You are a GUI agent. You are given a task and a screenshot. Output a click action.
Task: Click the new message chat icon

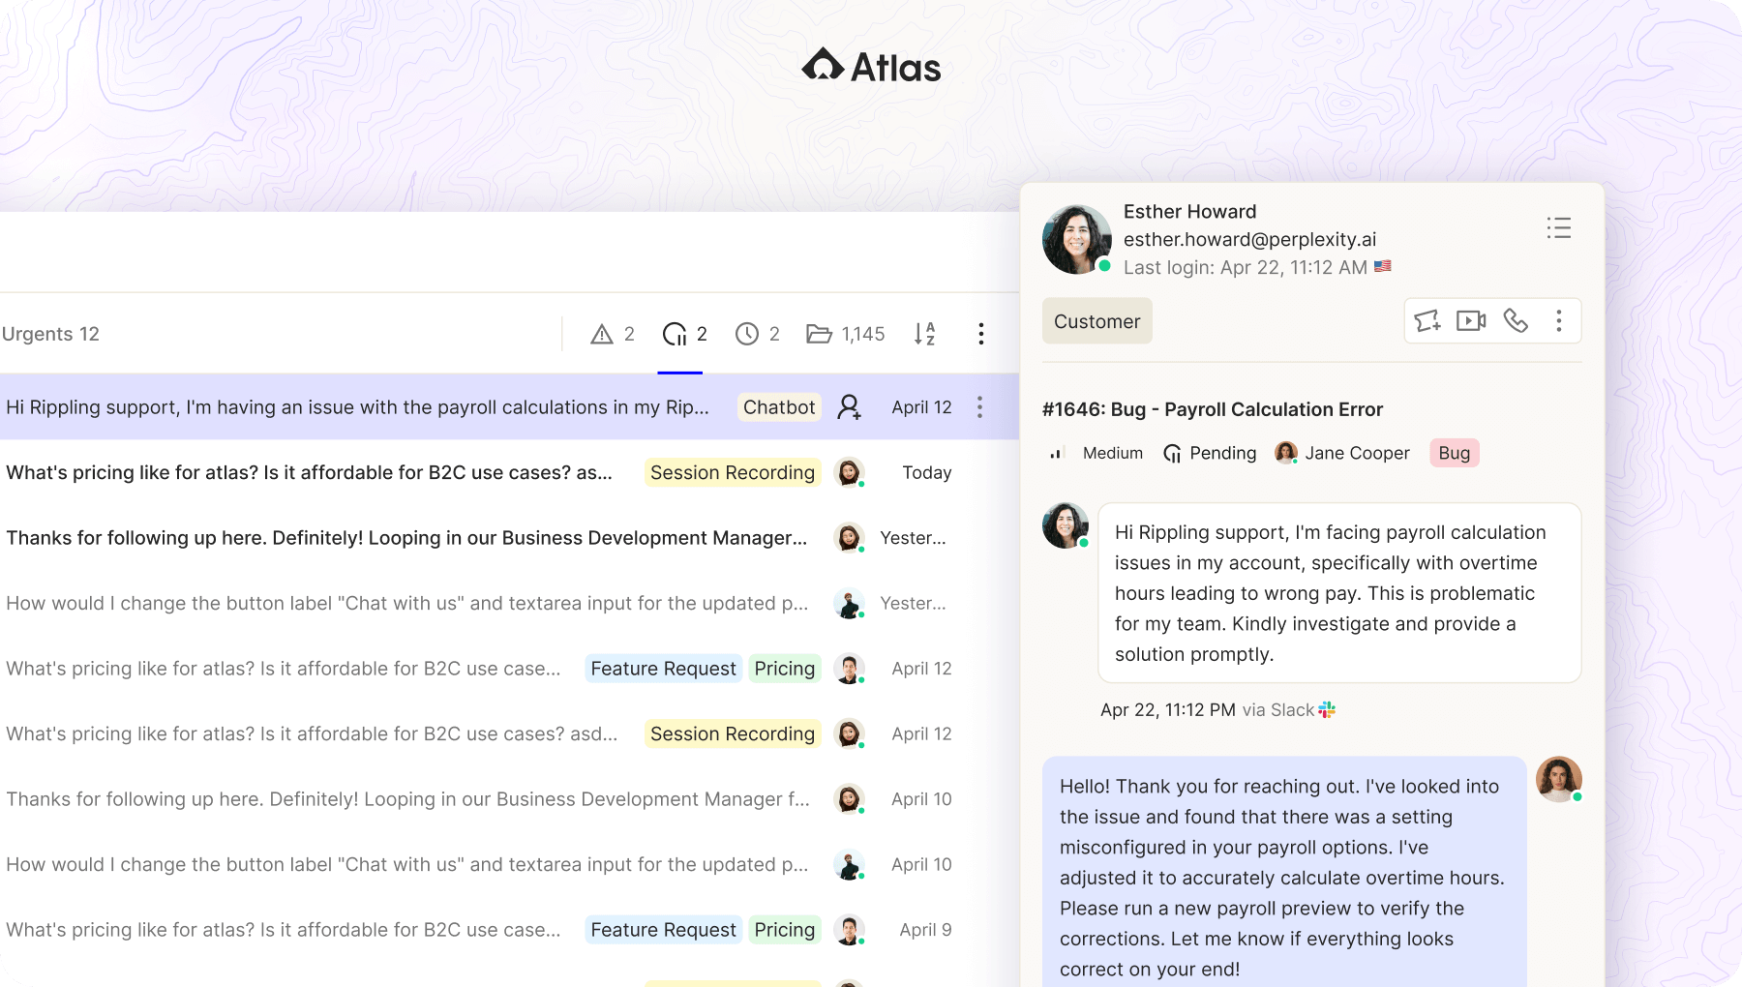click(x=1427, y=320)
